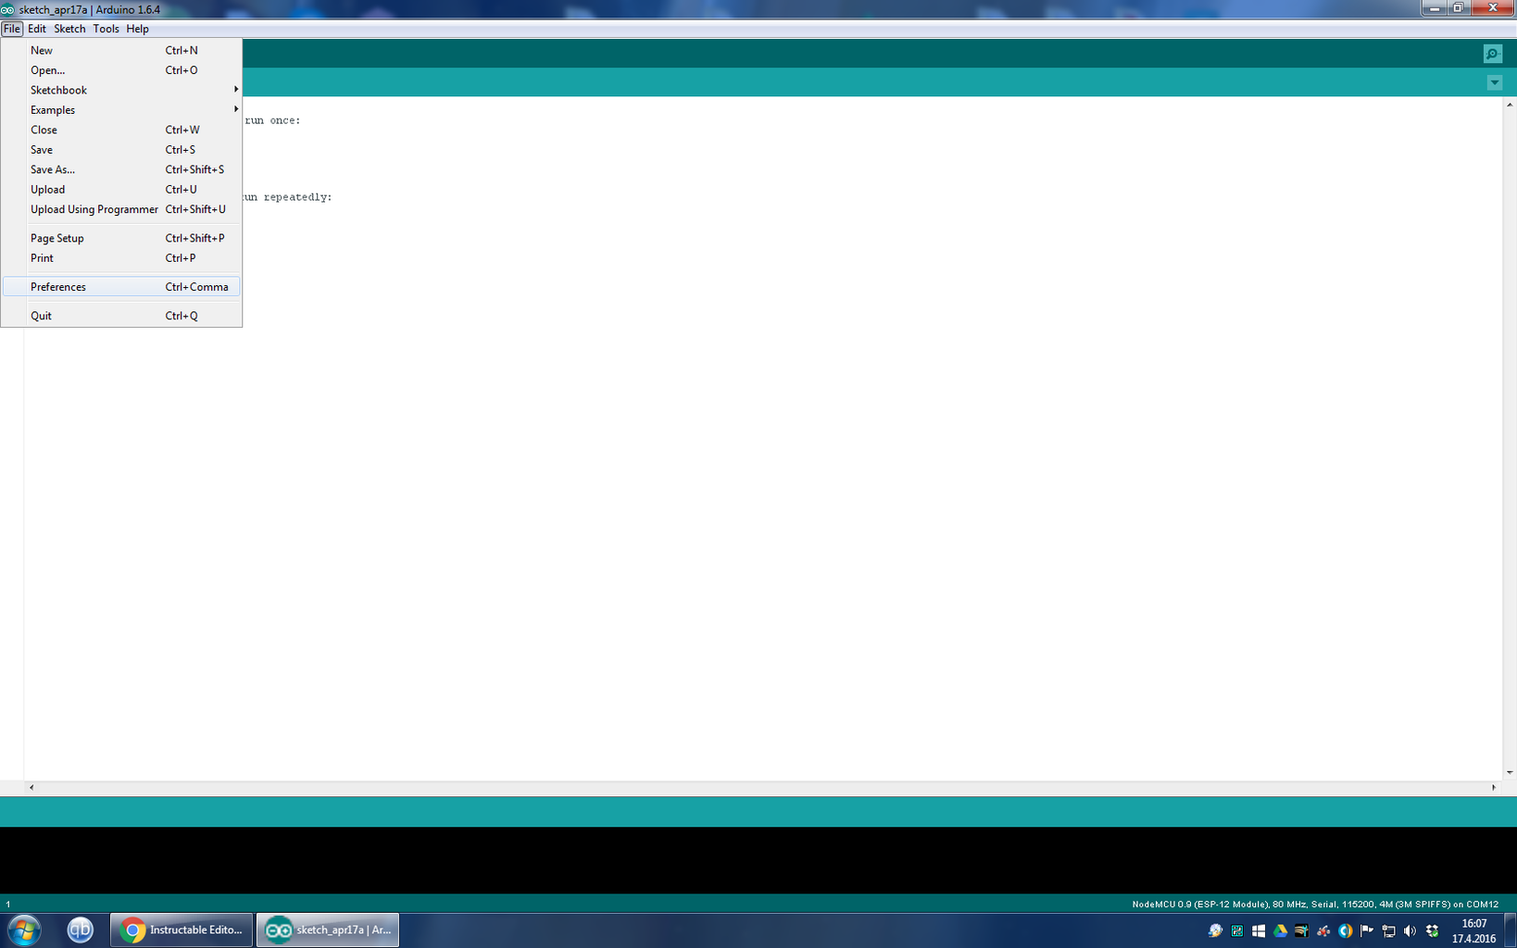Viewport: 1517px width, 948px height.
Task: Open the Dropbox tray icon
Action: pyautogui.click(x=1432, y=930)
